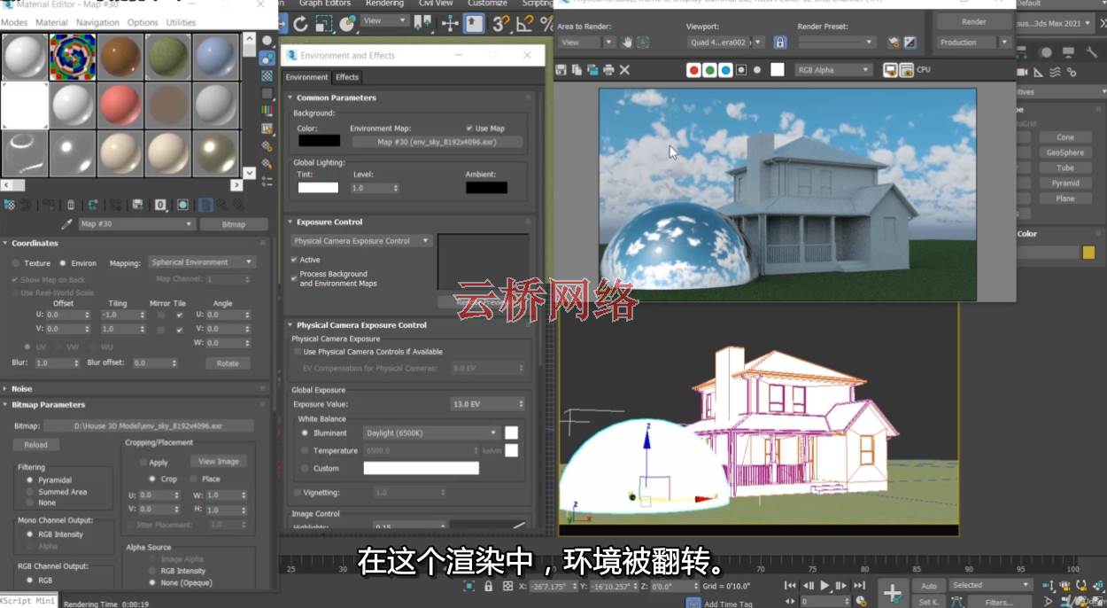Click the Reset Map trash icon

tap(70, 205)
